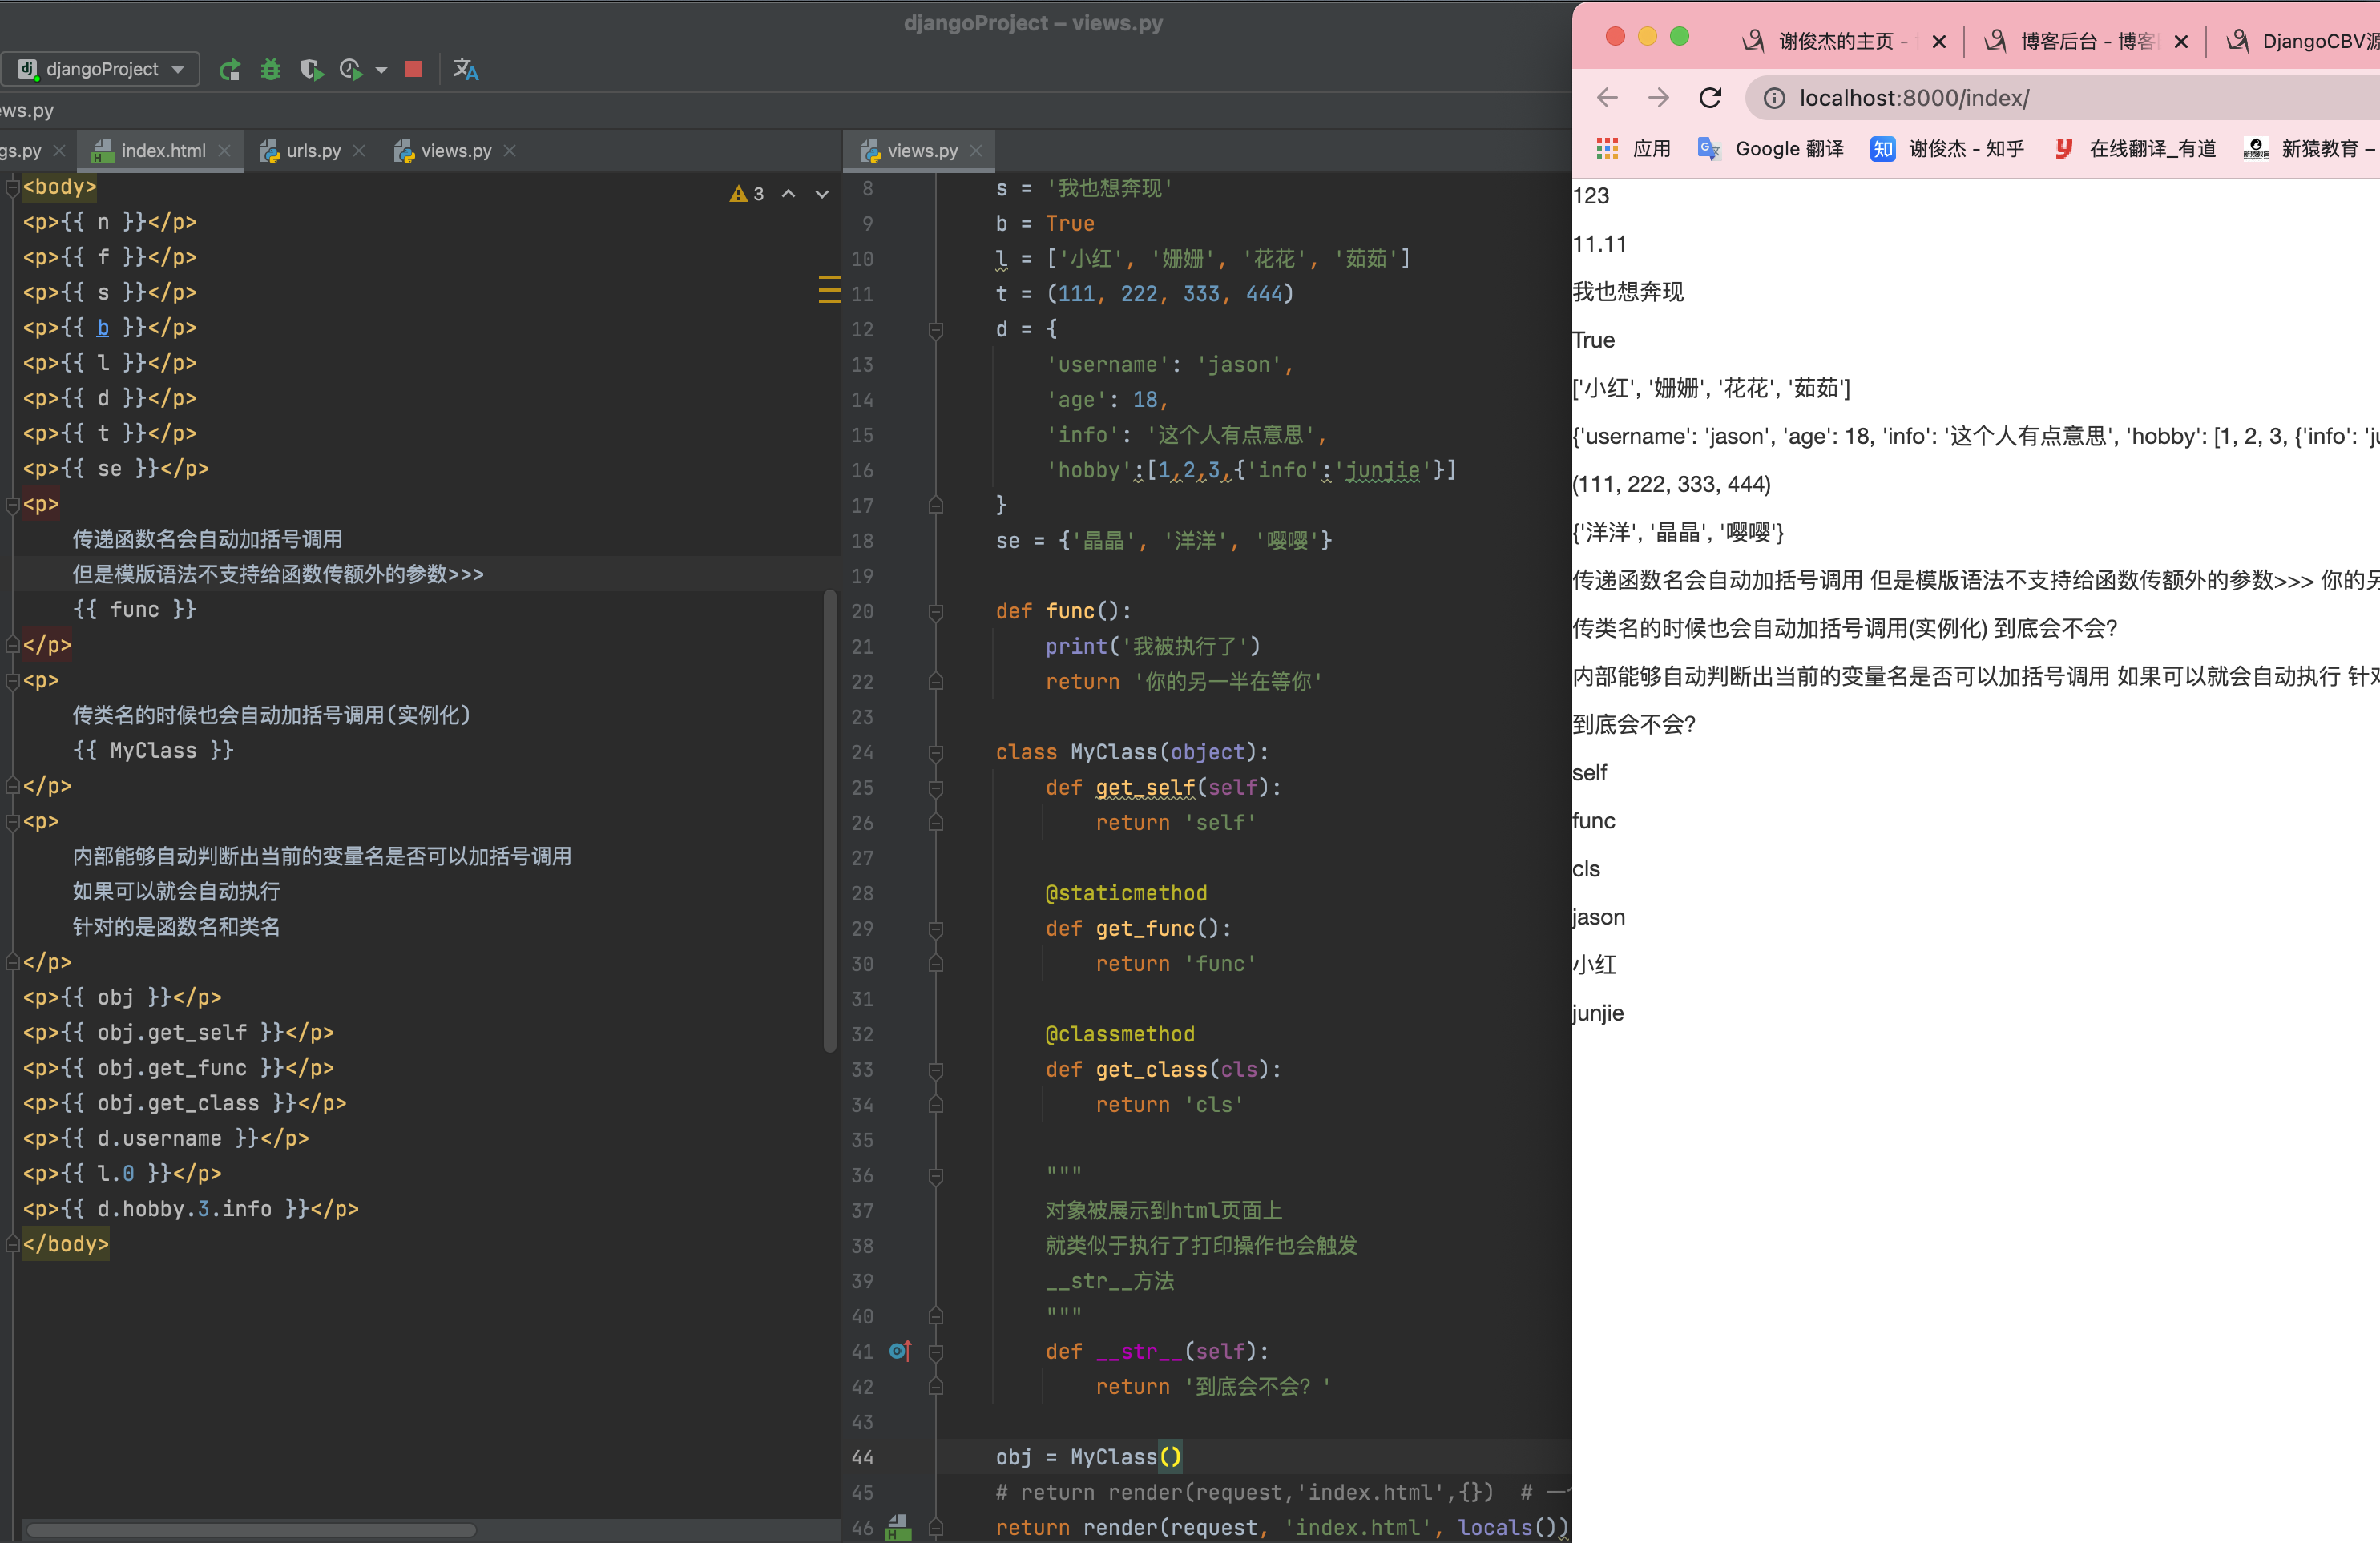Click the Debug bug icon

270,69
